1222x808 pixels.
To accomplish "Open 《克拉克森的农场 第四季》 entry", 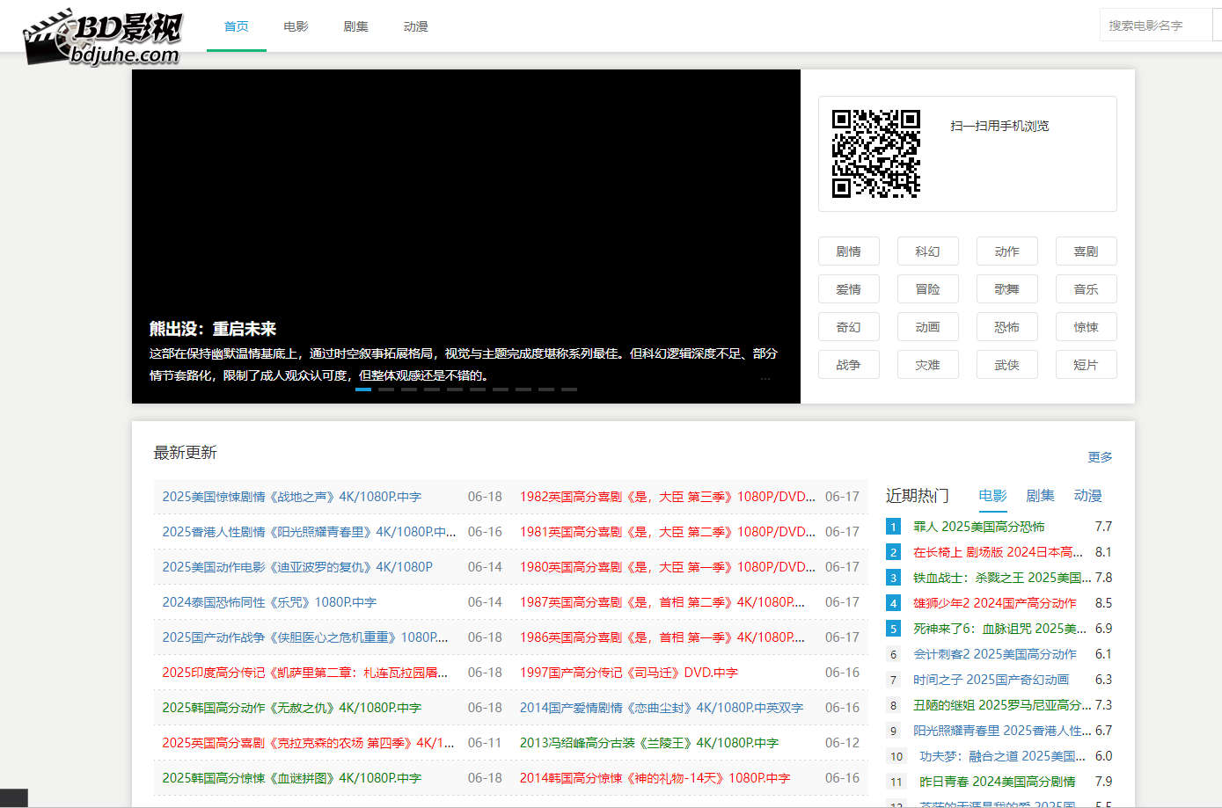I will pos(309,743).
